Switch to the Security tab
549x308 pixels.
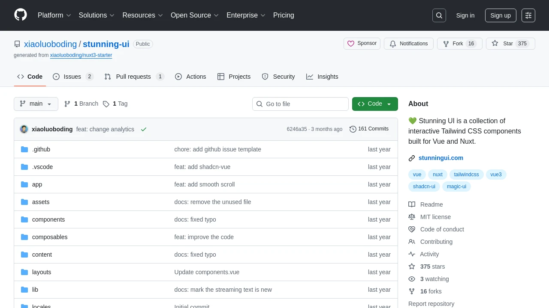click(278, 77)
